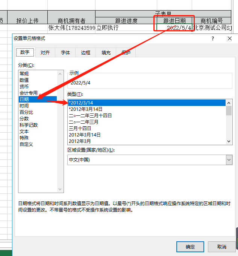Choose 分数 category
Image resolution: width=238 pixels, height=256 pixels.
point(38,118)
